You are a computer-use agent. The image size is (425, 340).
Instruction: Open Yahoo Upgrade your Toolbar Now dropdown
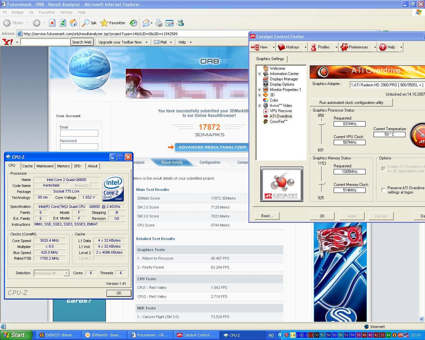(146, 42)
